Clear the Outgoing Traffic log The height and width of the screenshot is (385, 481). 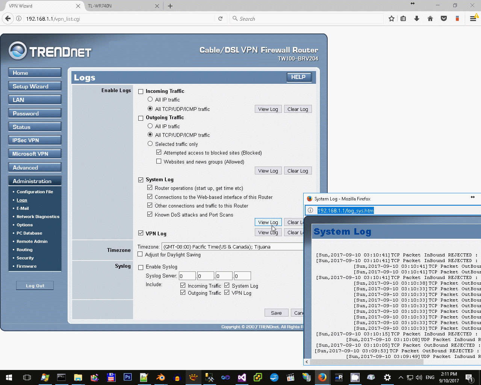tap(298, 171)
